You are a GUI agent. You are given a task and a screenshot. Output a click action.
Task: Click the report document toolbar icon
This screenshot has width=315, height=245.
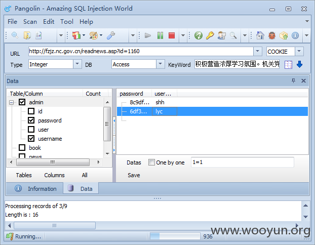38,35
